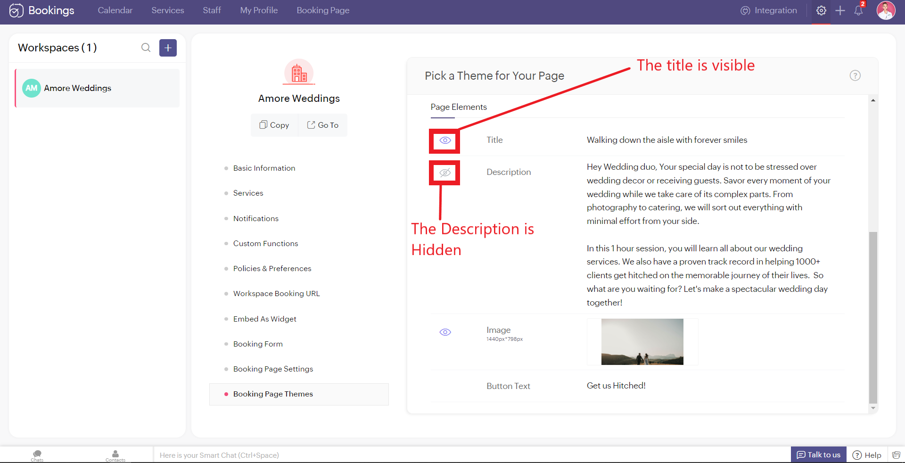Open the Staff menu
Image resolution: width=905 pixels, height=463 pixels.
212,10
